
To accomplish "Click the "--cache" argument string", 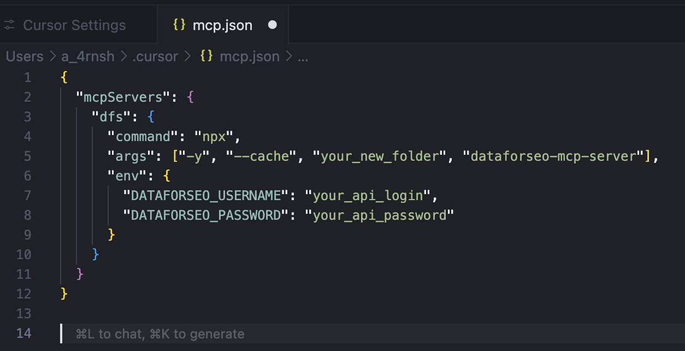I will 261,156.
